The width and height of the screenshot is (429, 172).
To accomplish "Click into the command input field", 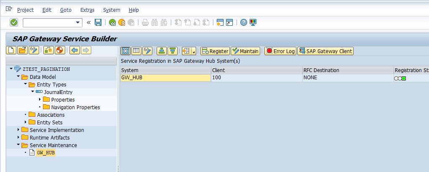I will pos(48,23).
